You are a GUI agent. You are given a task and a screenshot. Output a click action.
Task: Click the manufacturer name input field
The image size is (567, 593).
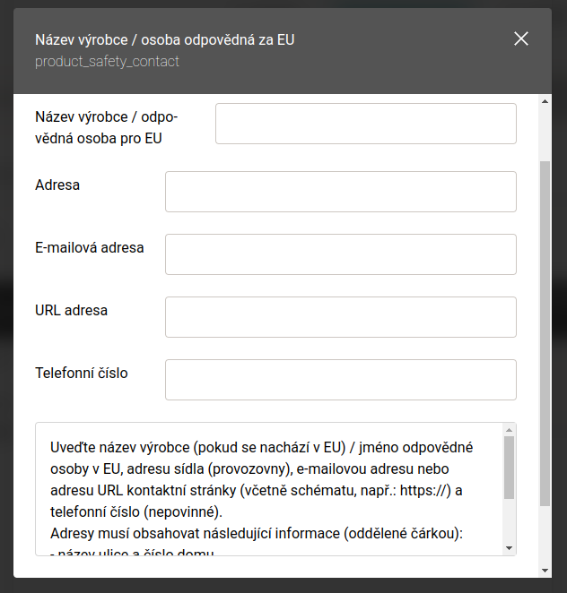pos(365,124)
